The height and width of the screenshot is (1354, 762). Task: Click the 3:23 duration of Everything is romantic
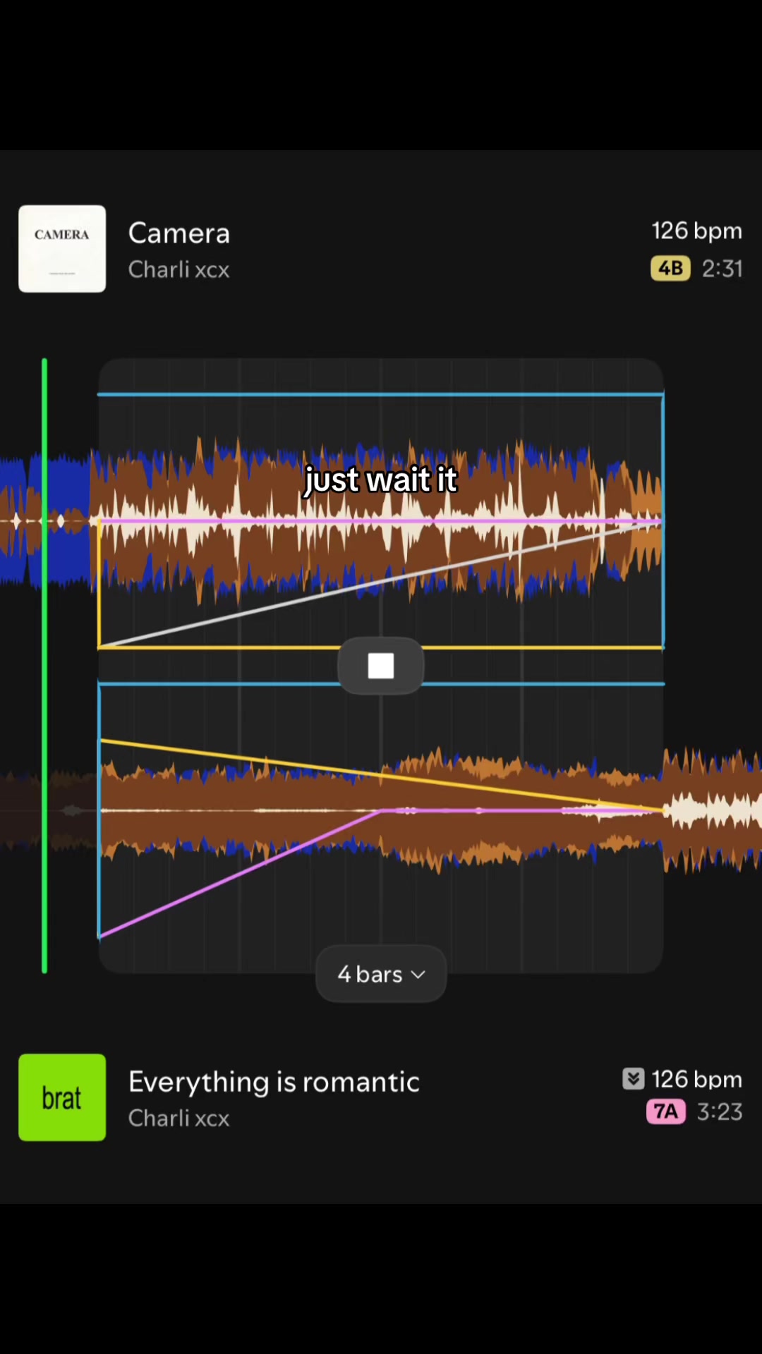720,1111
